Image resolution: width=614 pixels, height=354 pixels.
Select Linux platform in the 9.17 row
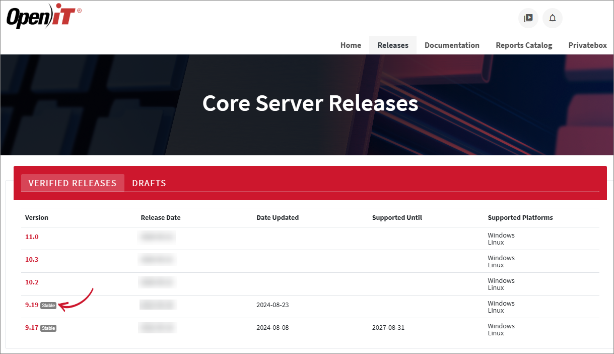496,333
